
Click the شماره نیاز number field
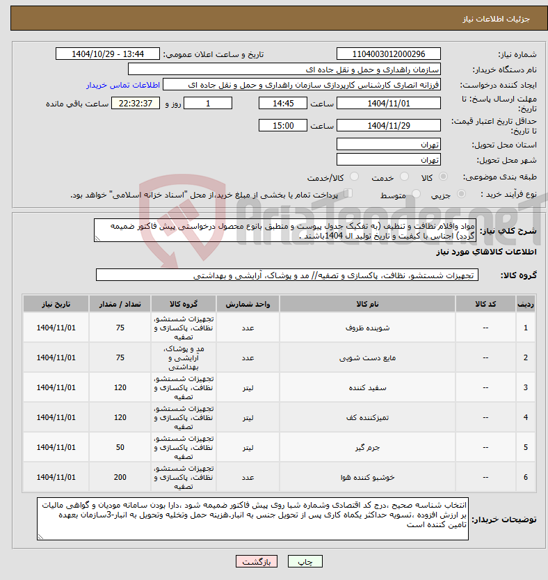[x=389, y=54]
